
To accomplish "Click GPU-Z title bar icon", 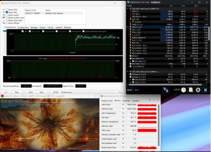I will tap(102, 96).
